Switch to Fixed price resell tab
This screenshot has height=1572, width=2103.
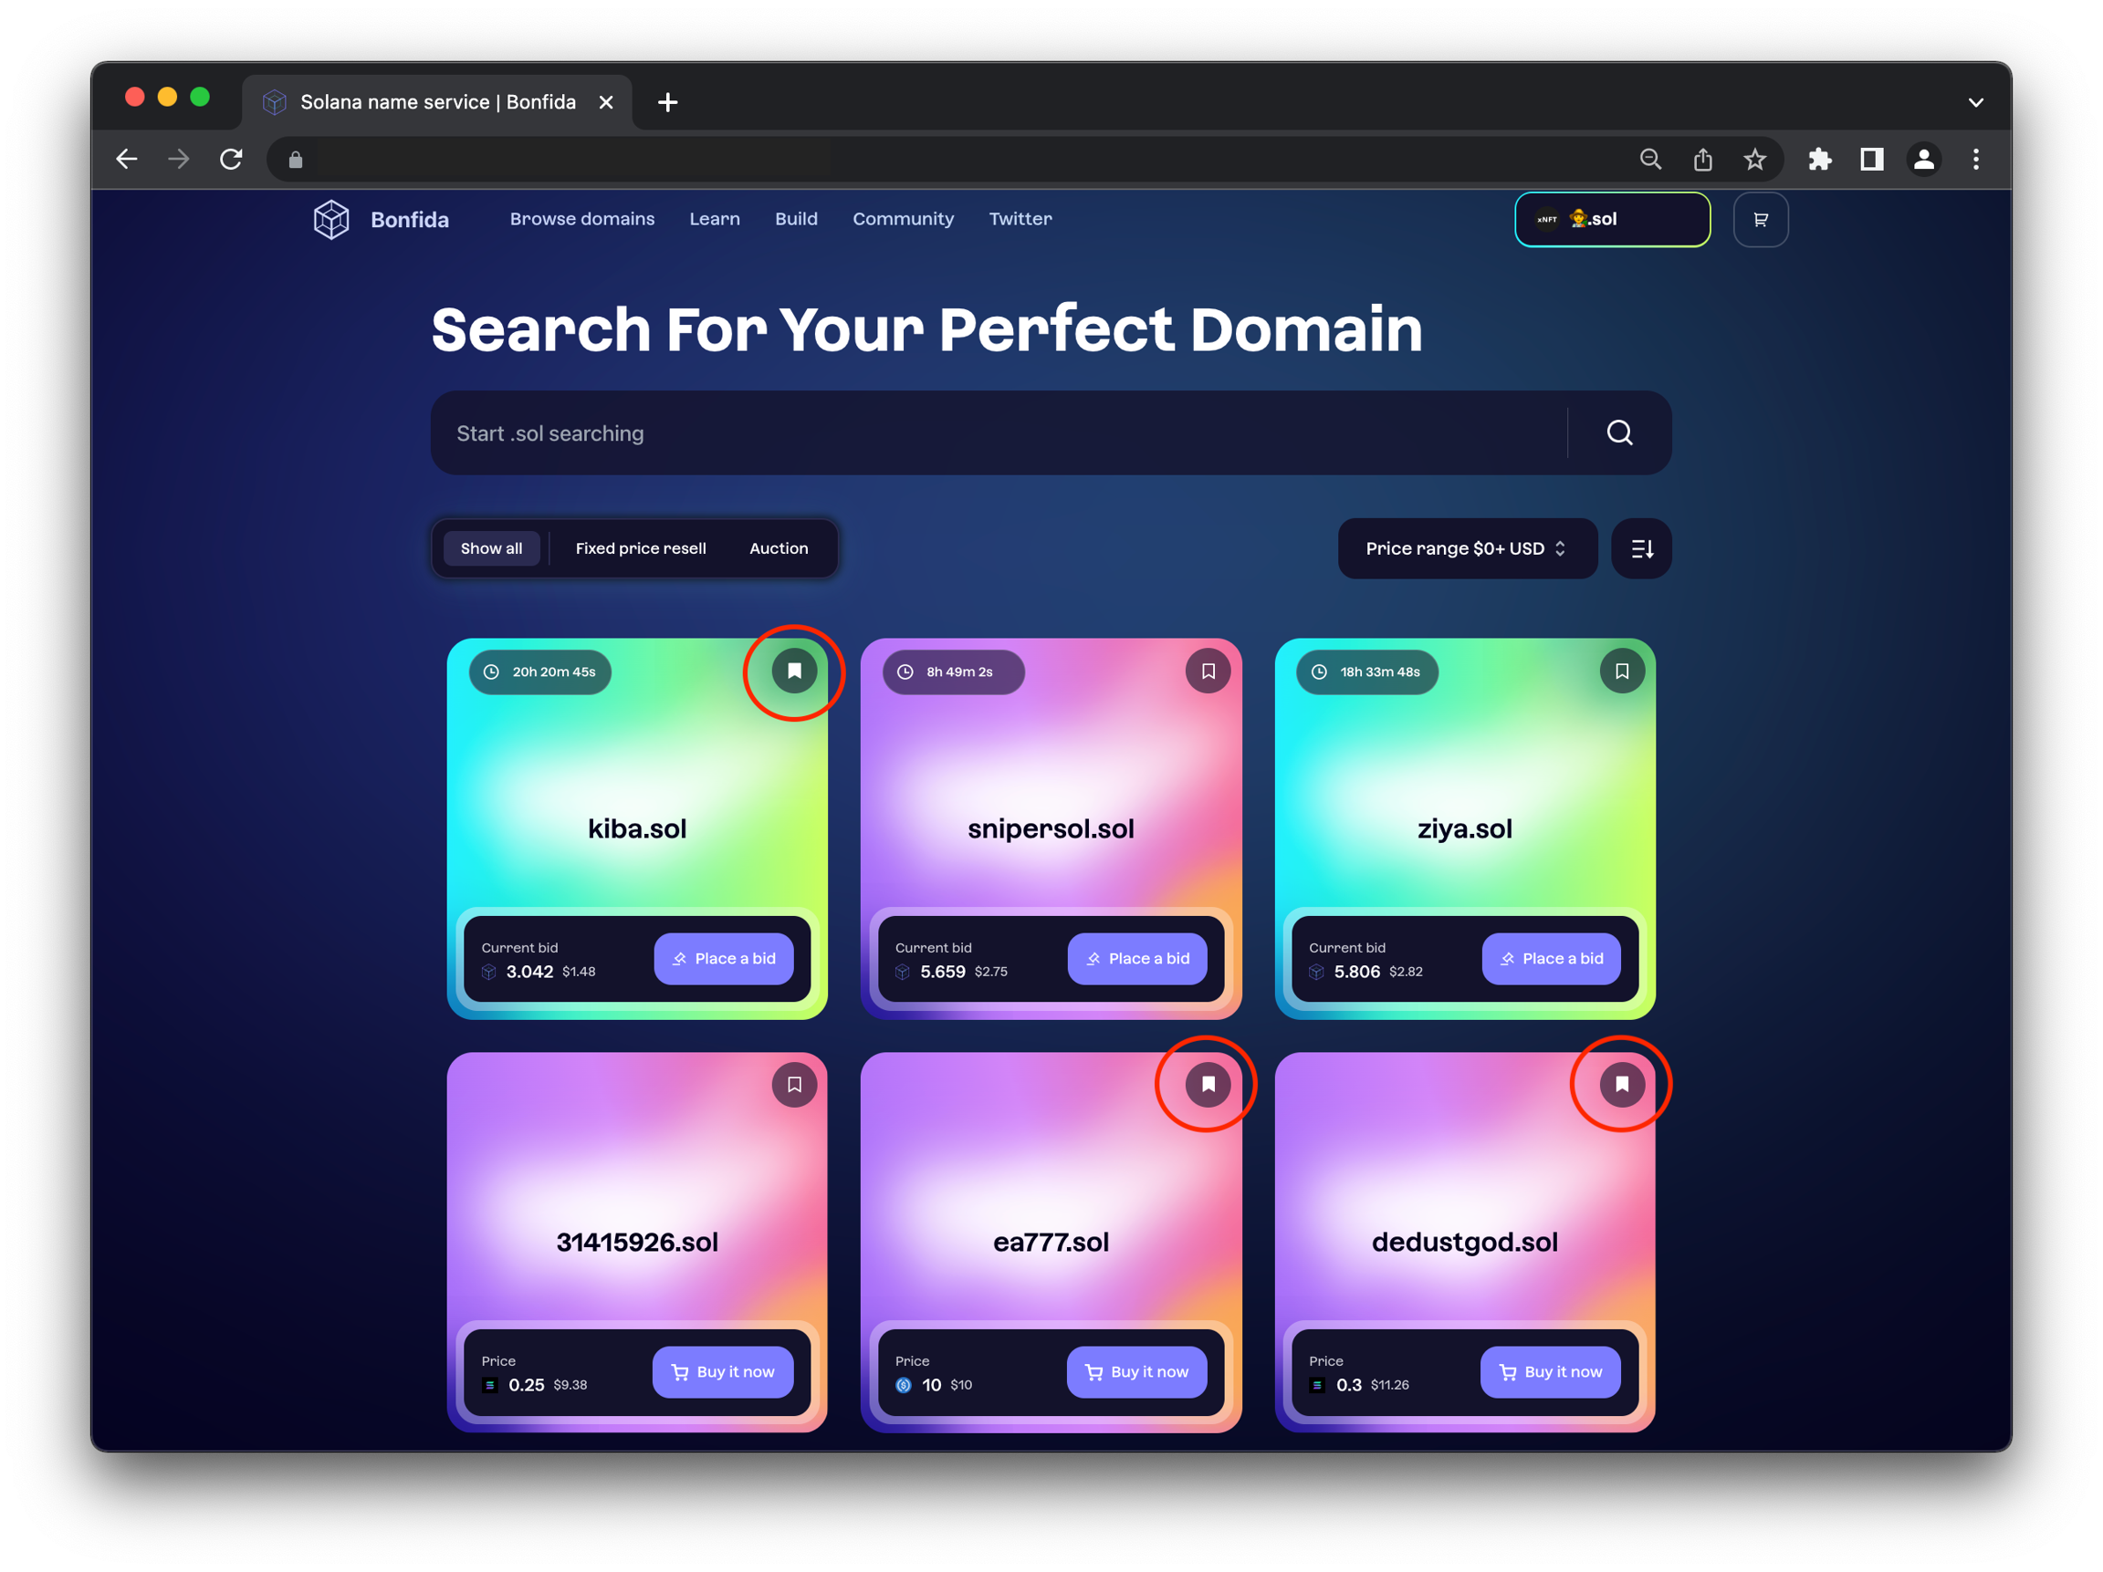pyautogui.click(x=640, y=548)
